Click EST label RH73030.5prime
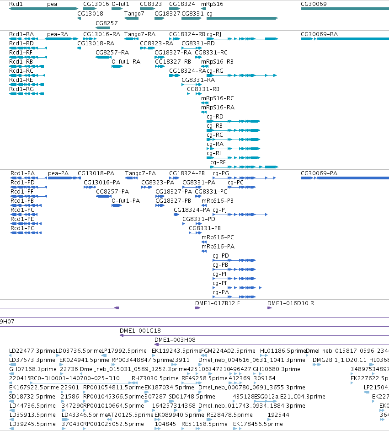Viewport: 389px width, 431px height. click(155, 378)
